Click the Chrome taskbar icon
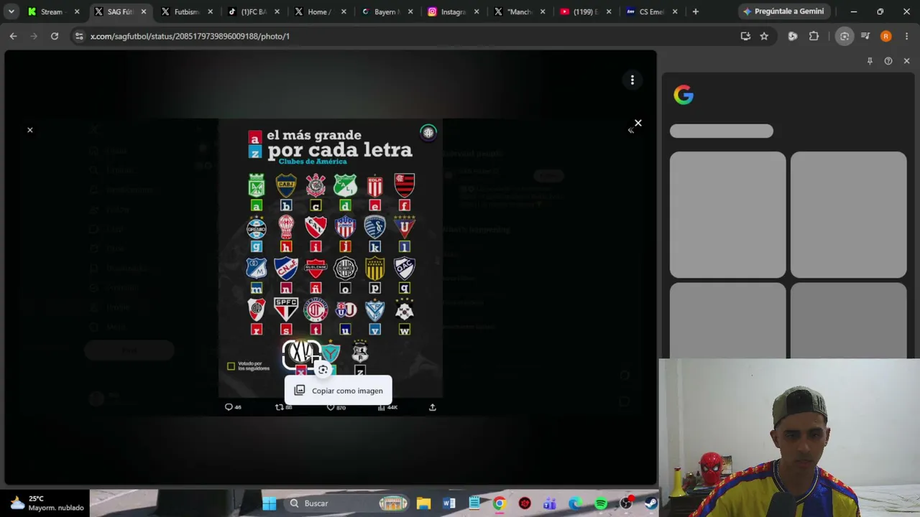920x517 pixels. coord(500,503)
